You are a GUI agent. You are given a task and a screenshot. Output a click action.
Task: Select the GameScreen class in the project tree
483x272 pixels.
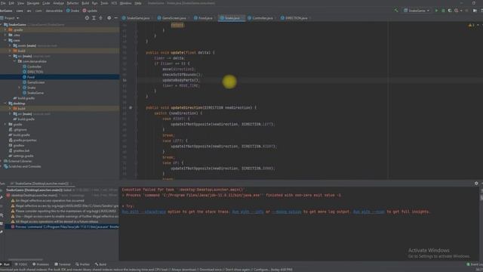[35, 82]
